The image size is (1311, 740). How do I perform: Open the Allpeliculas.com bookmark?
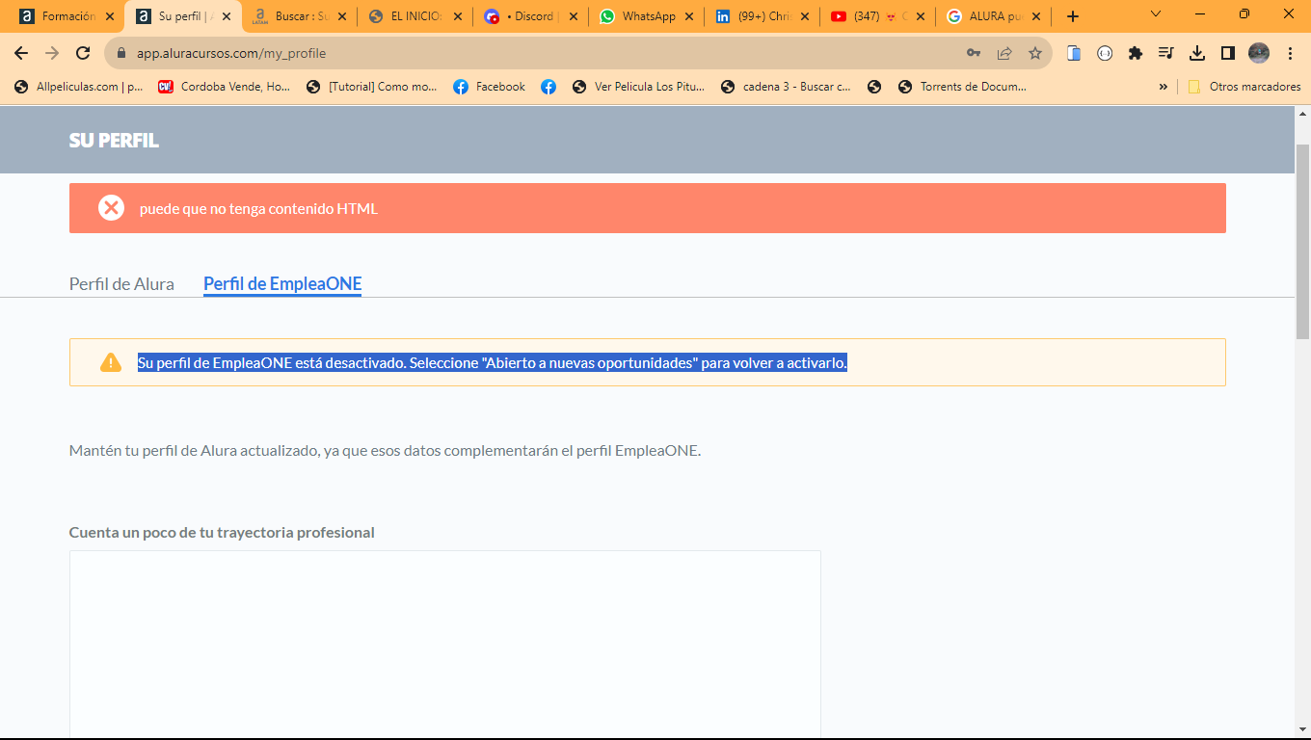coord(78,87)
